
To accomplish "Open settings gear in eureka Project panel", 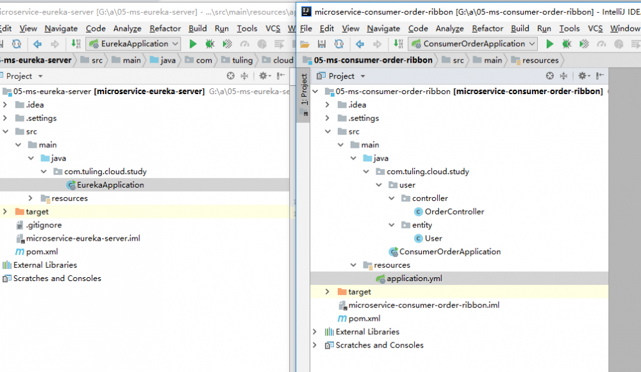I will pyautogui.click(x=264, y=76).
